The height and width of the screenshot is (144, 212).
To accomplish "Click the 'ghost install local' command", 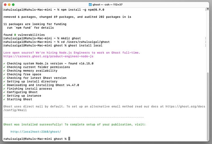I will click(85, 46).
